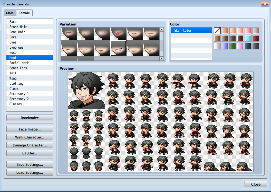Open the Battler export dialog
Viewport: 271px width, 192px height.
point(30,153)
